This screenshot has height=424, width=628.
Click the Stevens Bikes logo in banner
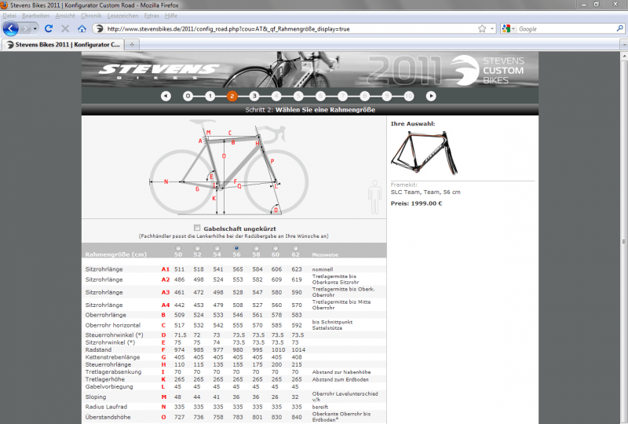[159, 71]
